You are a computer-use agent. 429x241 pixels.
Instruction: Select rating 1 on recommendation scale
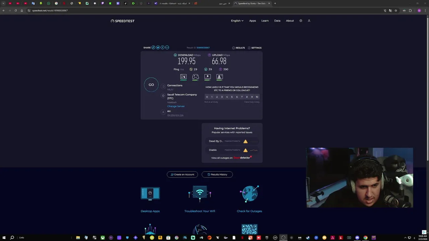(212, 97)
